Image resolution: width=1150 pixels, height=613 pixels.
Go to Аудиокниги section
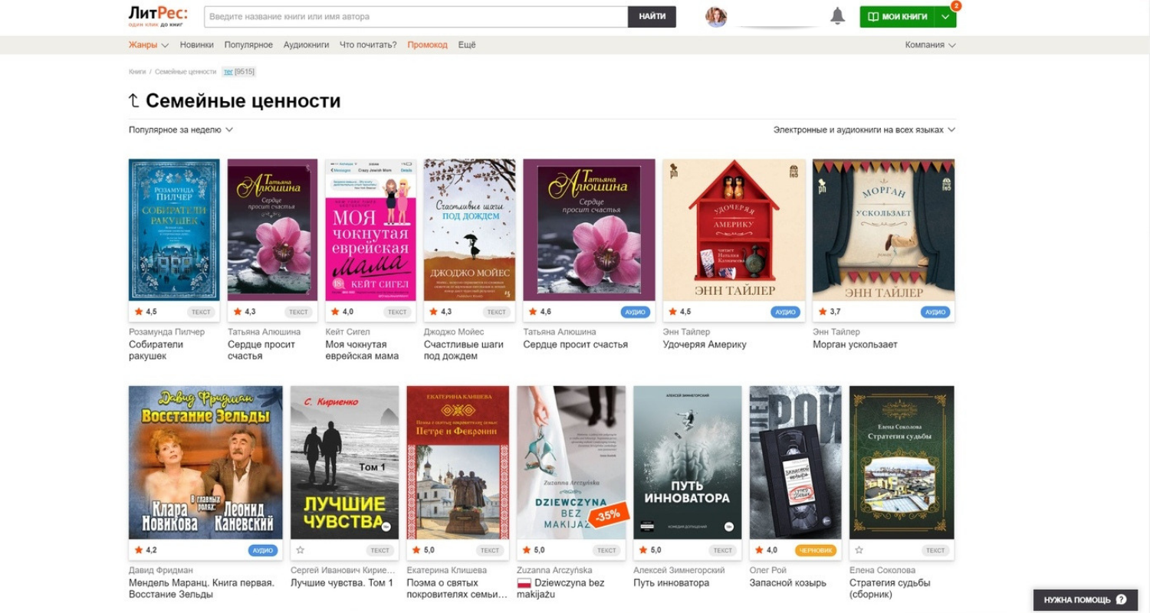(306, 44)
